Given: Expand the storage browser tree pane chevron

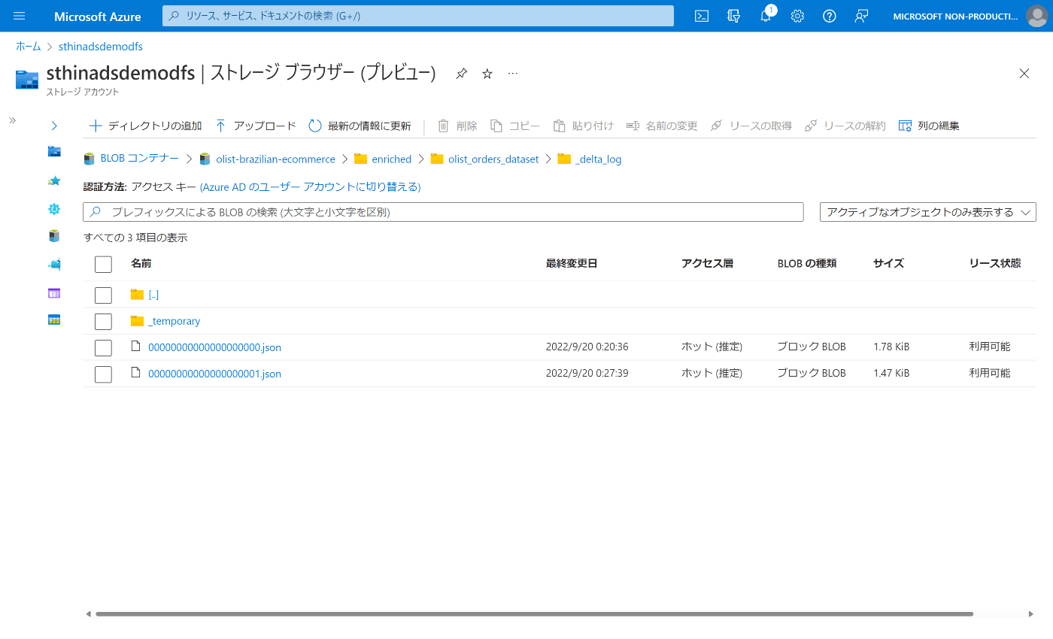Looking at the screenshot, I should [54, 126].
